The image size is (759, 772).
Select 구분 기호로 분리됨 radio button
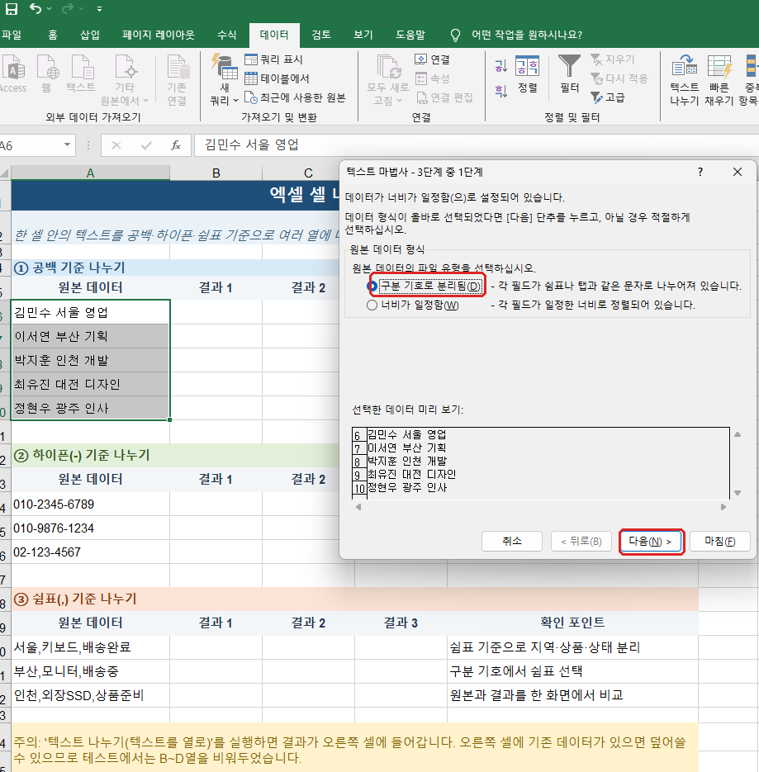pos(372,286)
